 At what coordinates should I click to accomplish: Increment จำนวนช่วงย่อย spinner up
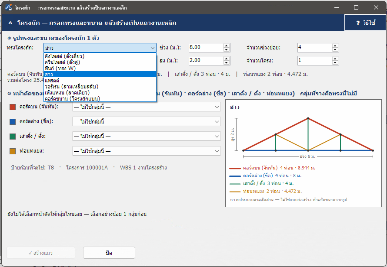335,46
